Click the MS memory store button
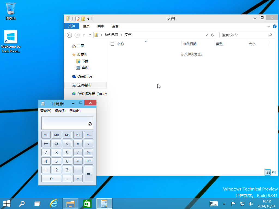This screenshot has height=209, width=279. point(67,135)
